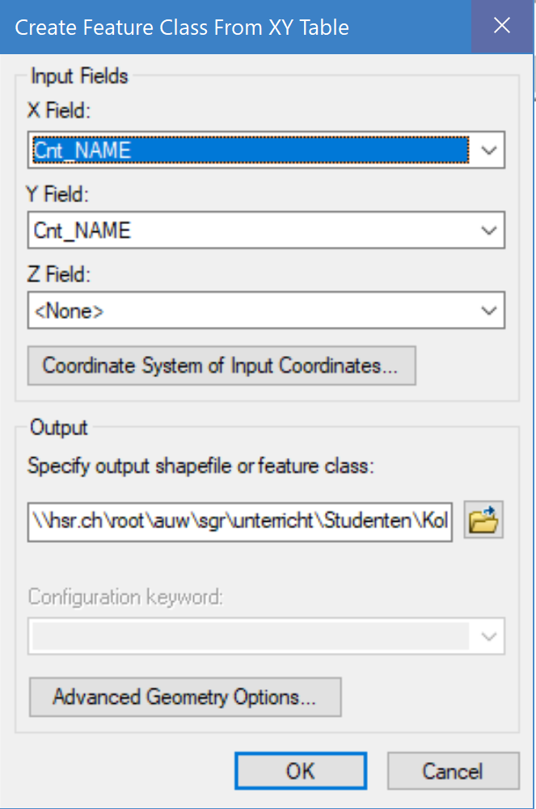Click the Configuration keyword dropdown arrow
The width and height of the screenshot is (536, 809).
coord(488,636)
